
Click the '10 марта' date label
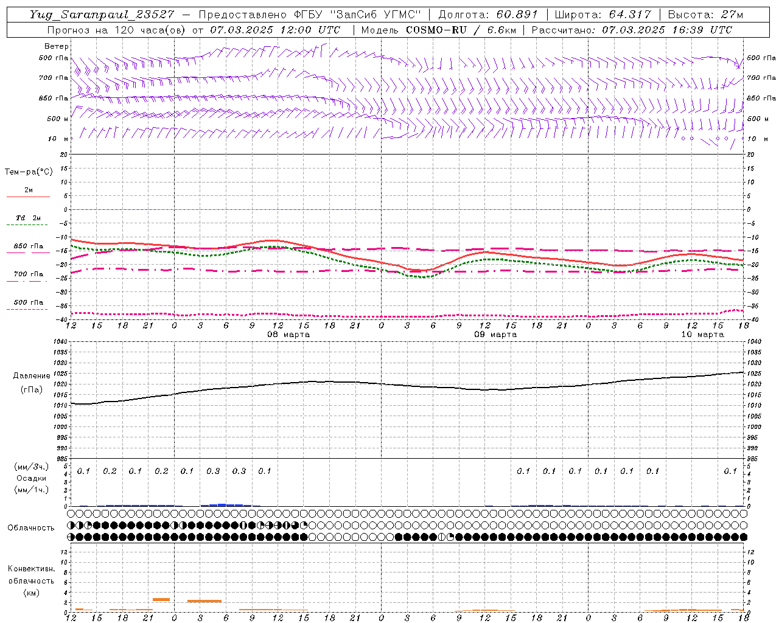[x=702, y=335]
